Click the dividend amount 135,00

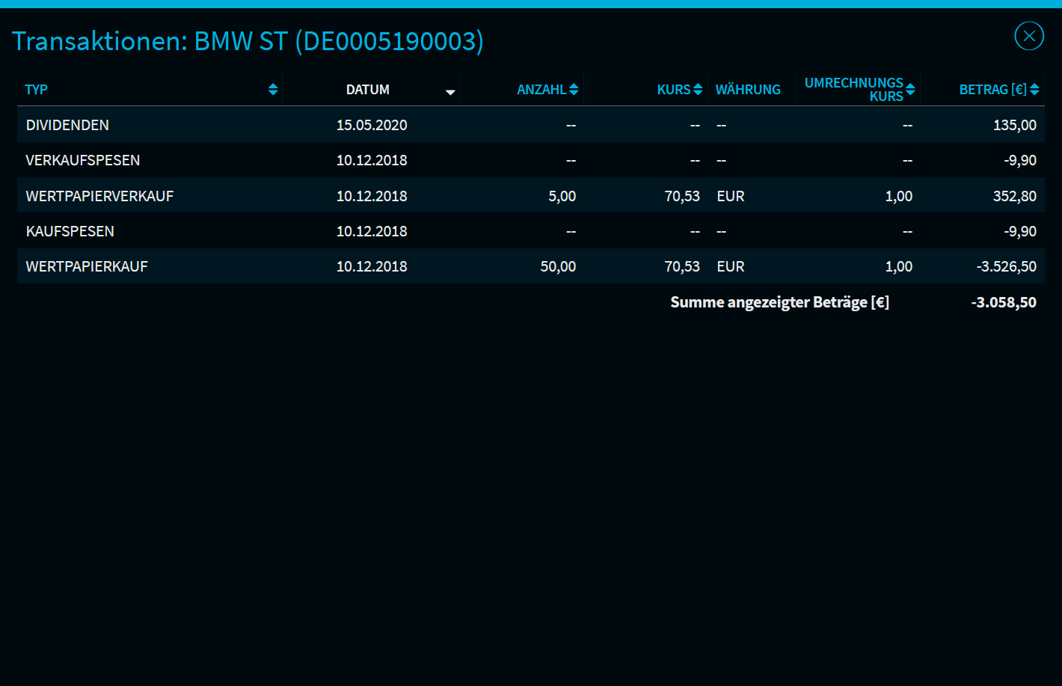(1014, 125)
